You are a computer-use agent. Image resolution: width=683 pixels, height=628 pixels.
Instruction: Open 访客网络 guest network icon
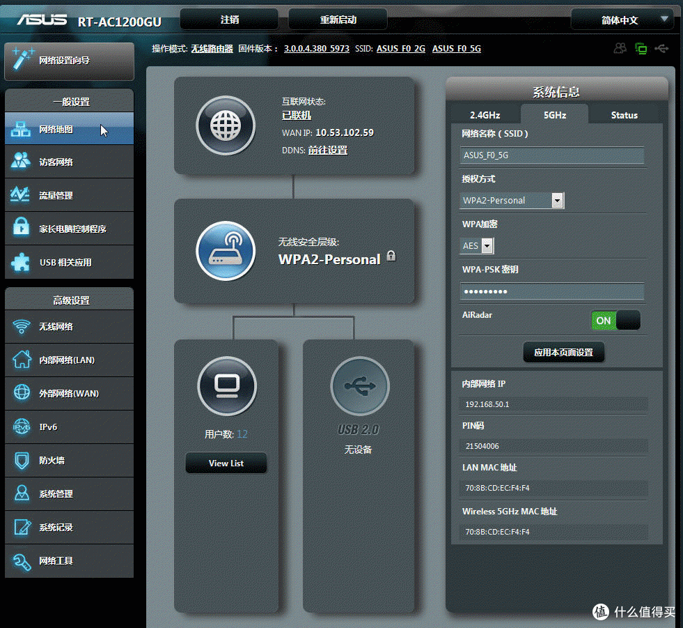pos(20,162)
